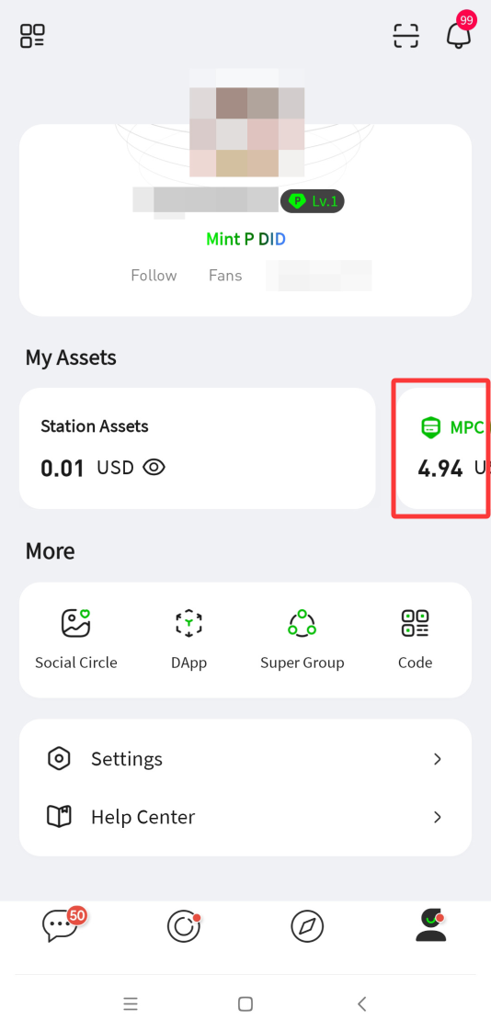Launch the DApp icon
The width and height of the screenshot is (491, 1031).
point(188,623)
